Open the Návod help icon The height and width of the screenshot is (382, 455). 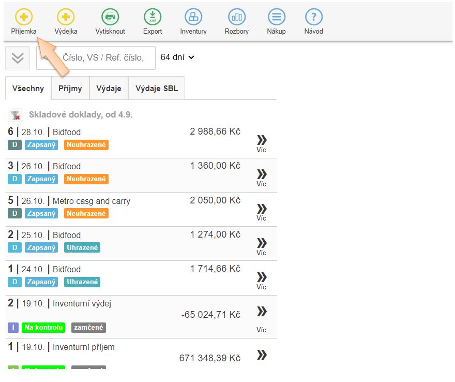[314, 17]
